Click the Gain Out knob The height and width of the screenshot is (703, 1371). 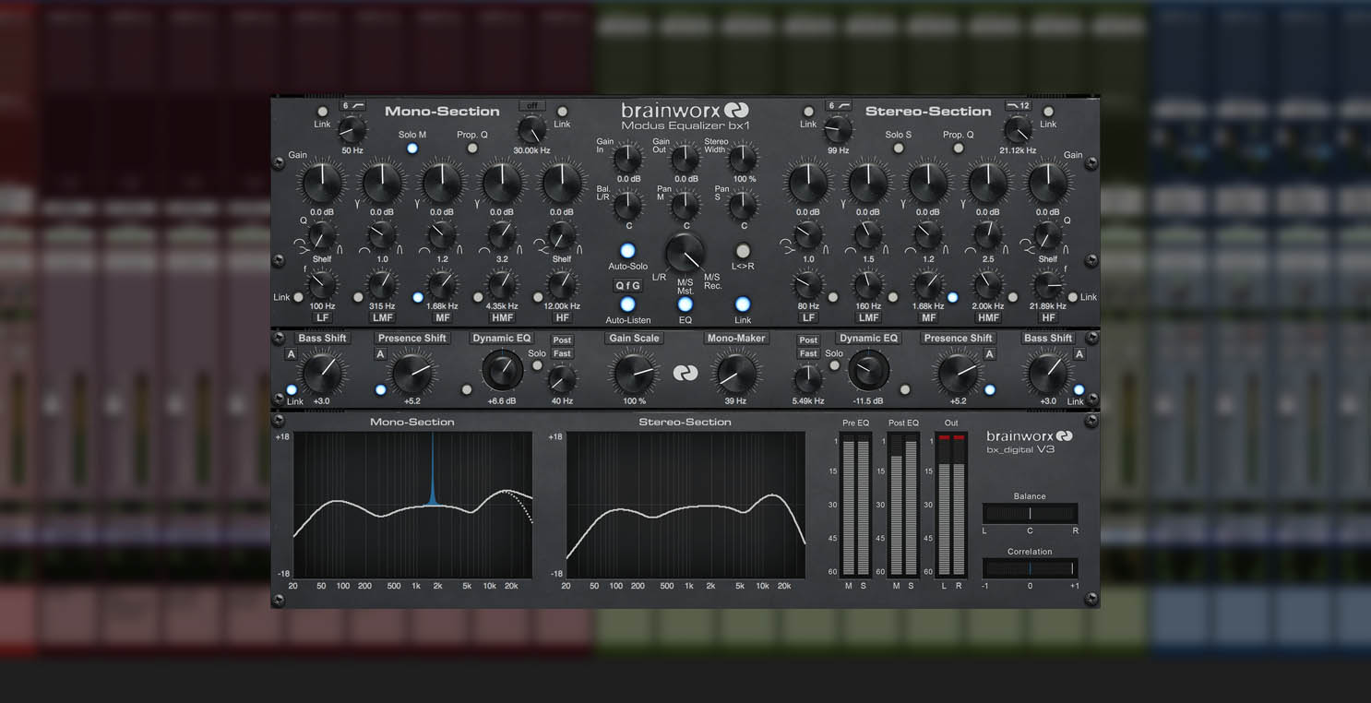[x=685, y=158]
